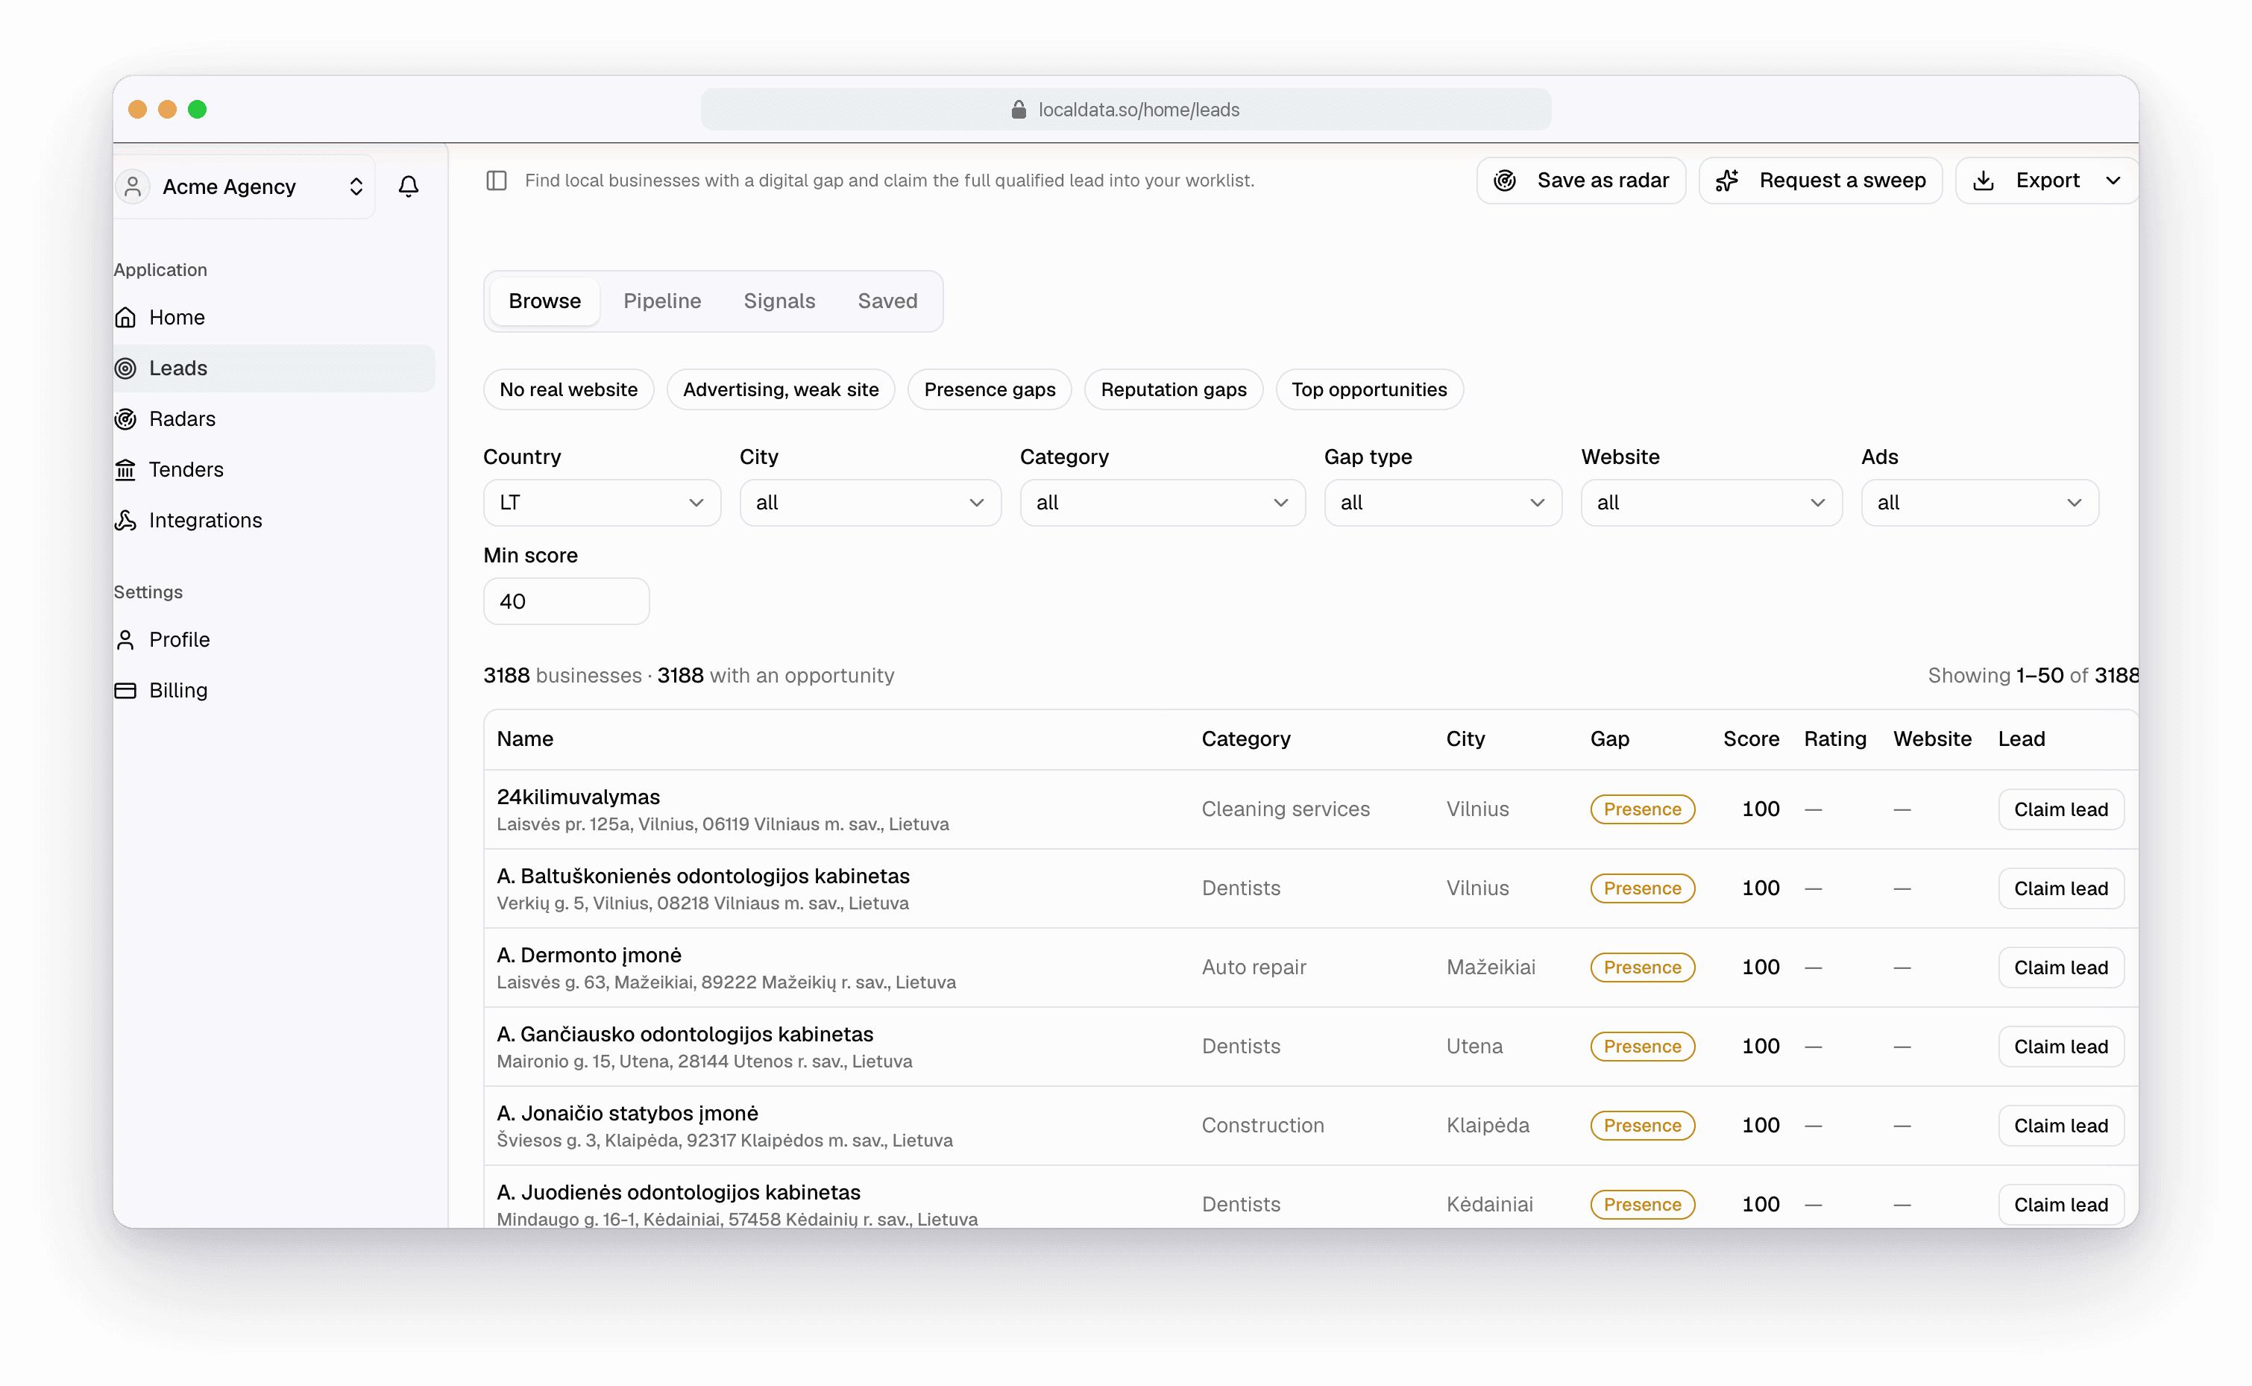Click the download icon in Export
Viewport: 2252px width, 1386px height.
(1984, 181)
